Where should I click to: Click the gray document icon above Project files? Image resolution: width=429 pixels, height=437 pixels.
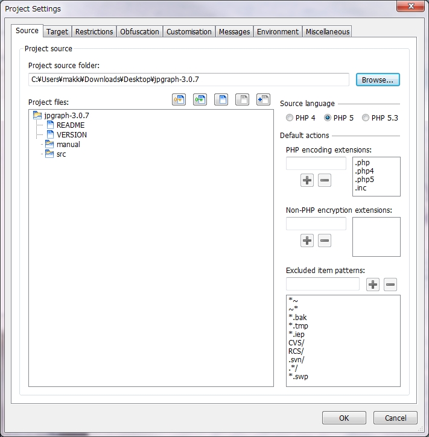[242, 100]
